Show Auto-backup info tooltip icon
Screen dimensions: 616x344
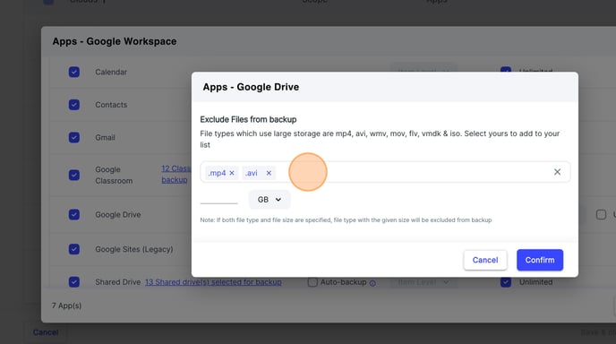[x=372, y=283]
